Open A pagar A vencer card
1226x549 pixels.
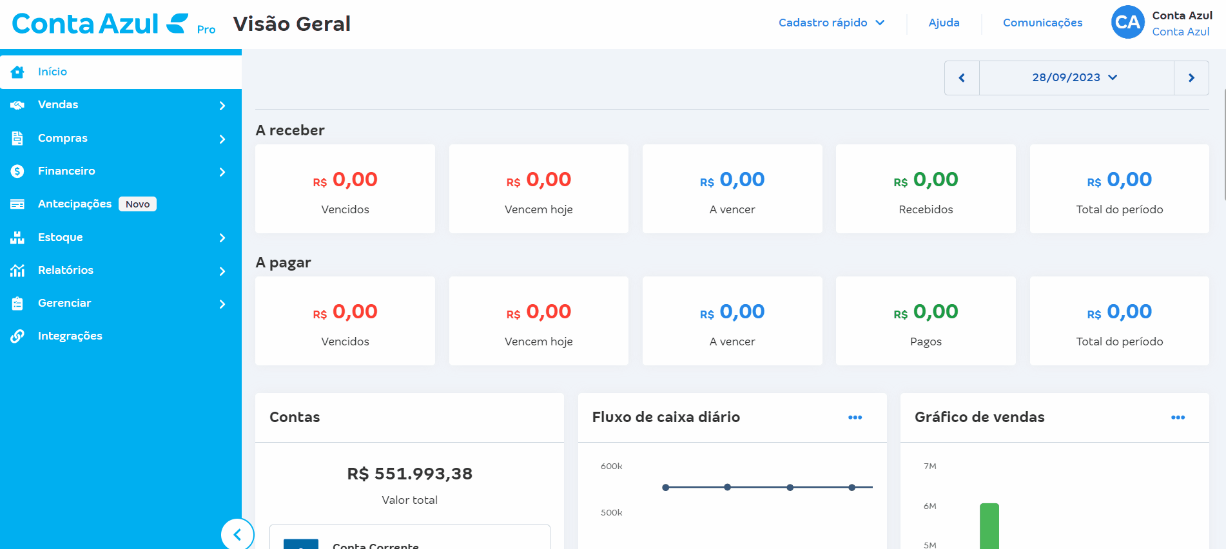[x=732, y=321]
